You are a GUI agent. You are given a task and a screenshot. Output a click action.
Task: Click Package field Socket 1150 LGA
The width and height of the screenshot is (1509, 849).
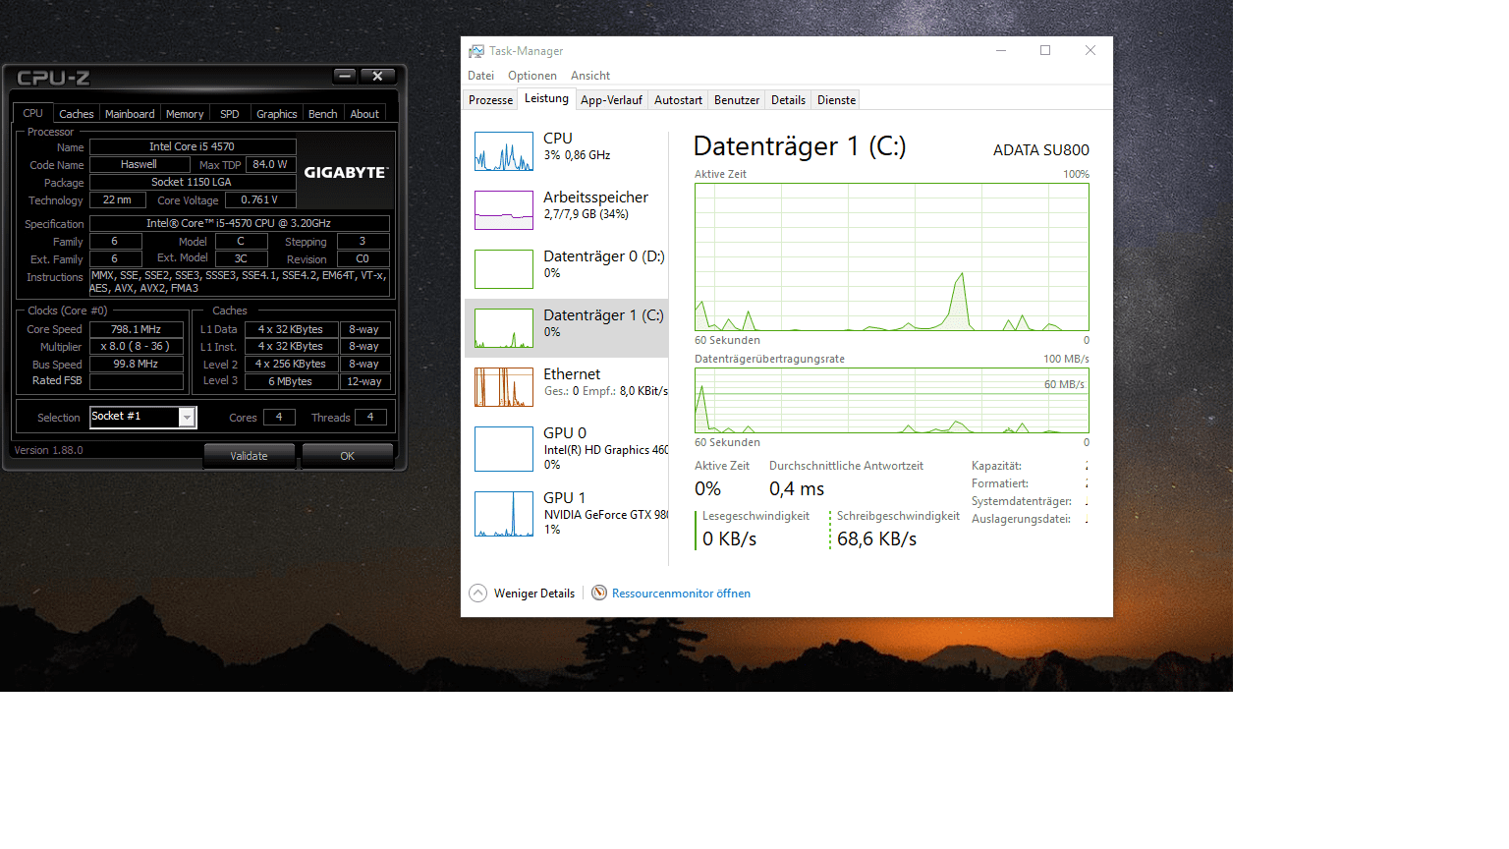(x=193, y=182)
